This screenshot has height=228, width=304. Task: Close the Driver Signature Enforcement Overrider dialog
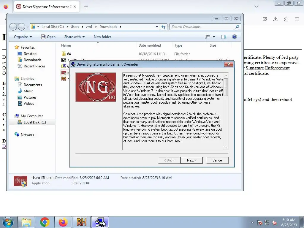(229, 64)
